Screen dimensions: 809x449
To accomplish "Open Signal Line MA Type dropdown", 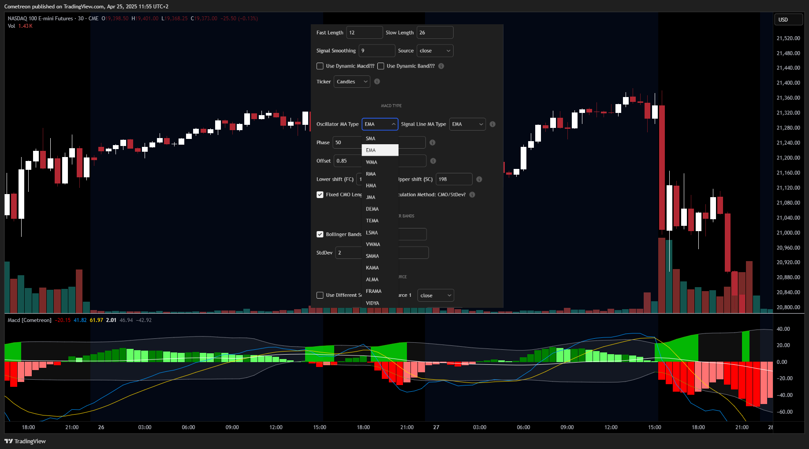I will coord(467,124).
